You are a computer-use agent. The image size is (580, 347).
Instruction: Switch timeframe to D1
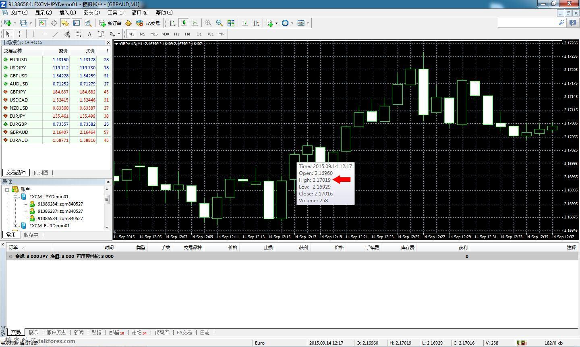(199, 34)
